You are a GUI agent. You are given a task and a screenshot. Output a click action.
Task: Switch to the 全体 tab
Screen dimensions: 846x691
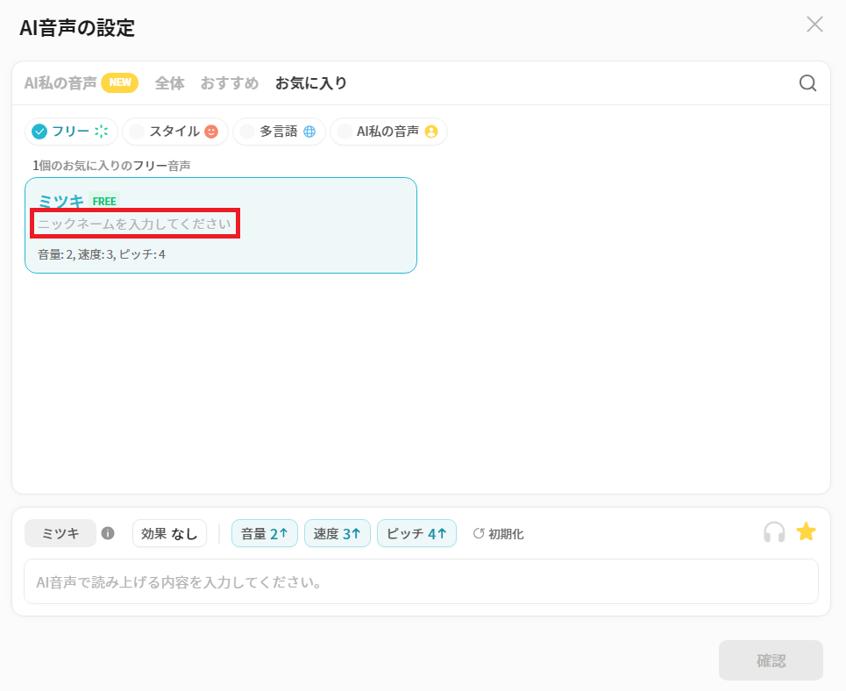(169, 83)
